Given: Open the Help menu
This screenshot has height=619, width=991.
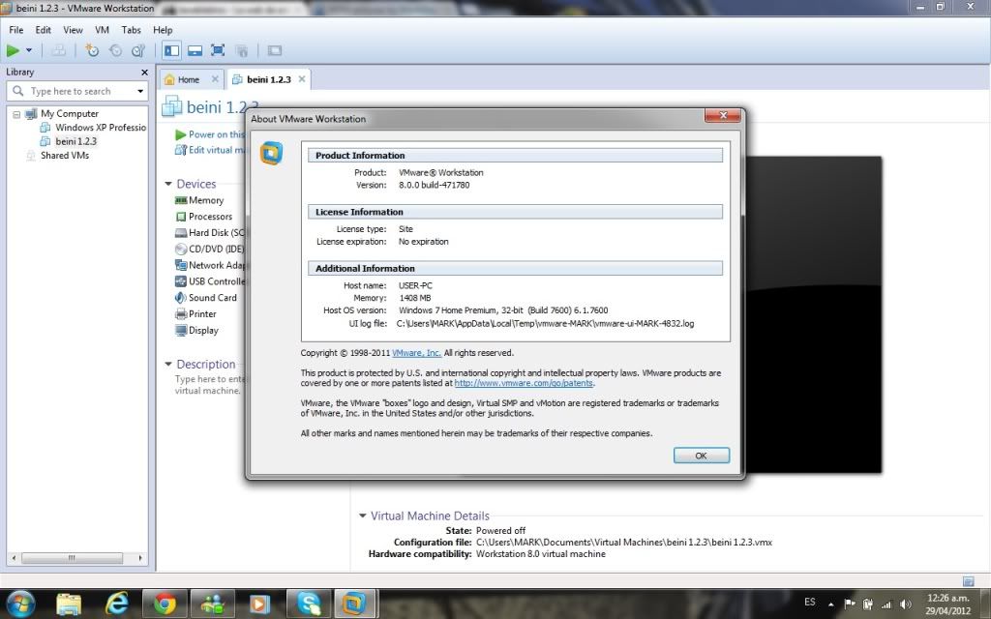Looking at the screenshot, I should (x=163, y=30).
